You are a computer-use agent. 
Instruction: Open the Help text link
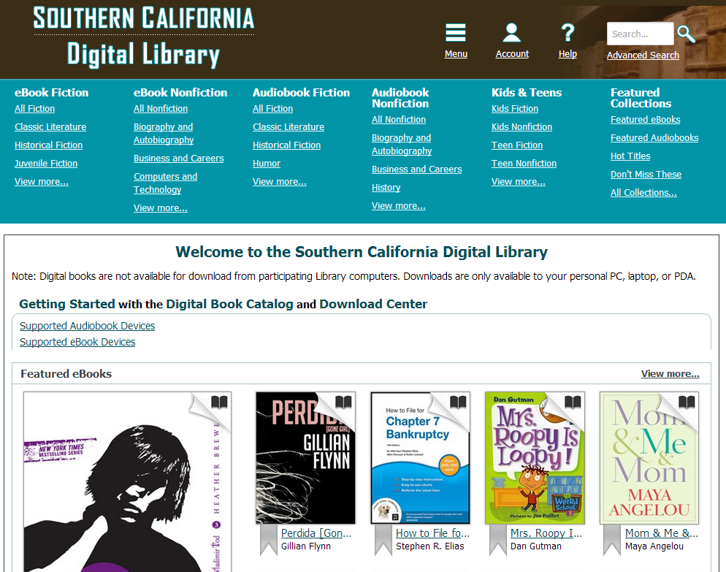point(568,54)
